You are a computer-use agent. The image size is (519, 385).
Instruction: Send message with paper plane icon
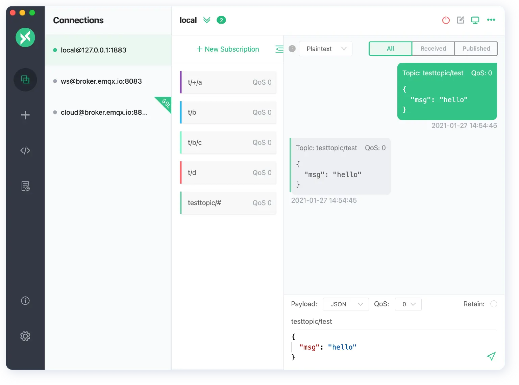tap(491, 356)
